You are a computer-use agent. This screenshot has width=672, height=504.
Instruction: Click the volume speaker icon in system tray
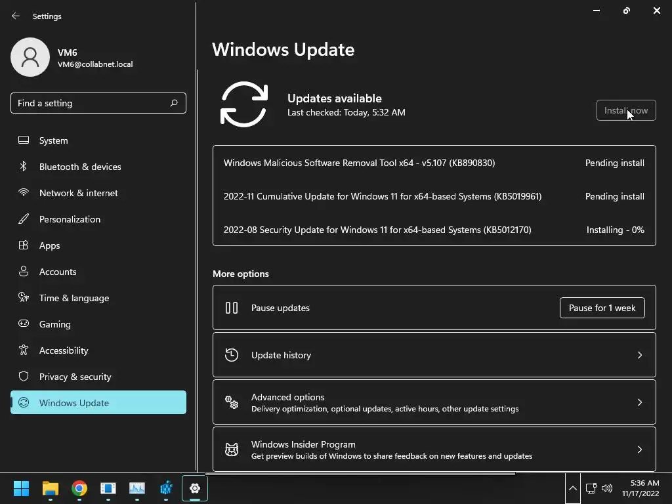607,488
